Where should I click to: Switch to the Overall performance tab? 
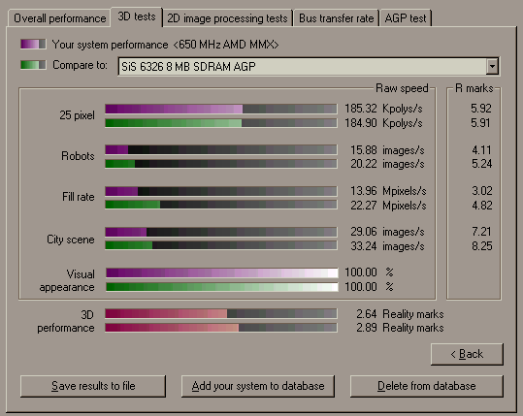pos(60,18)
